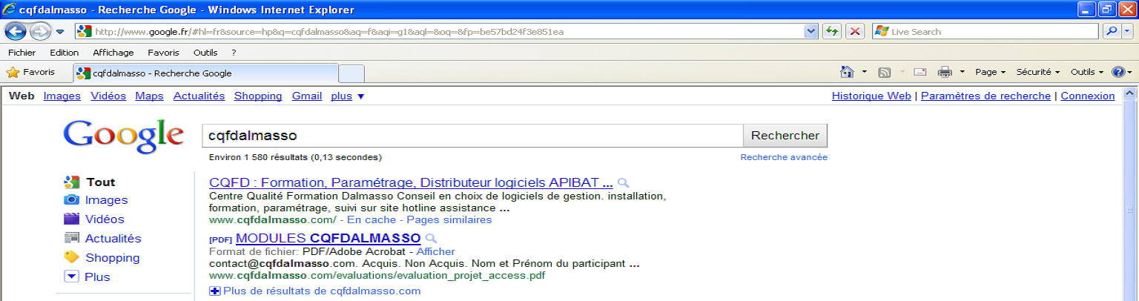
Task: Open the Page command bar dropdown
Action: click(x=990, y=72)
